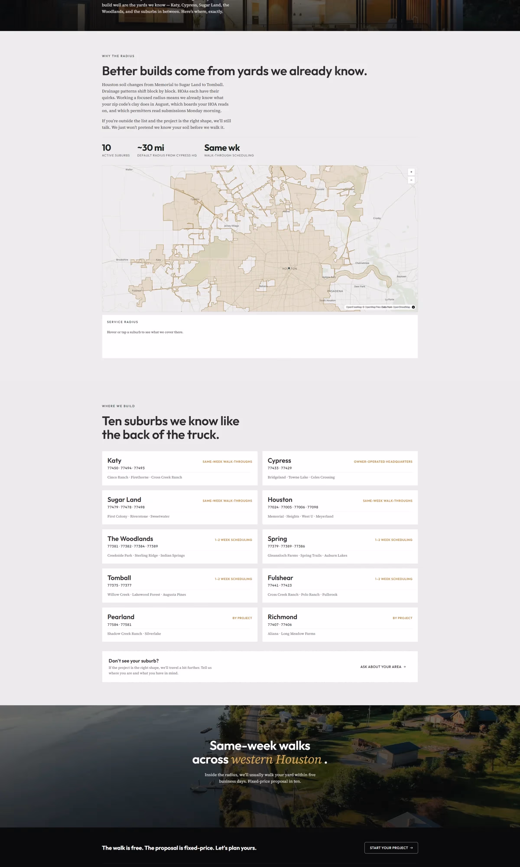The height and width of the screenshot is (867, 520).
Task: Click Aliana · Long Meadow Farms line
Action: [x=292, y=634]
